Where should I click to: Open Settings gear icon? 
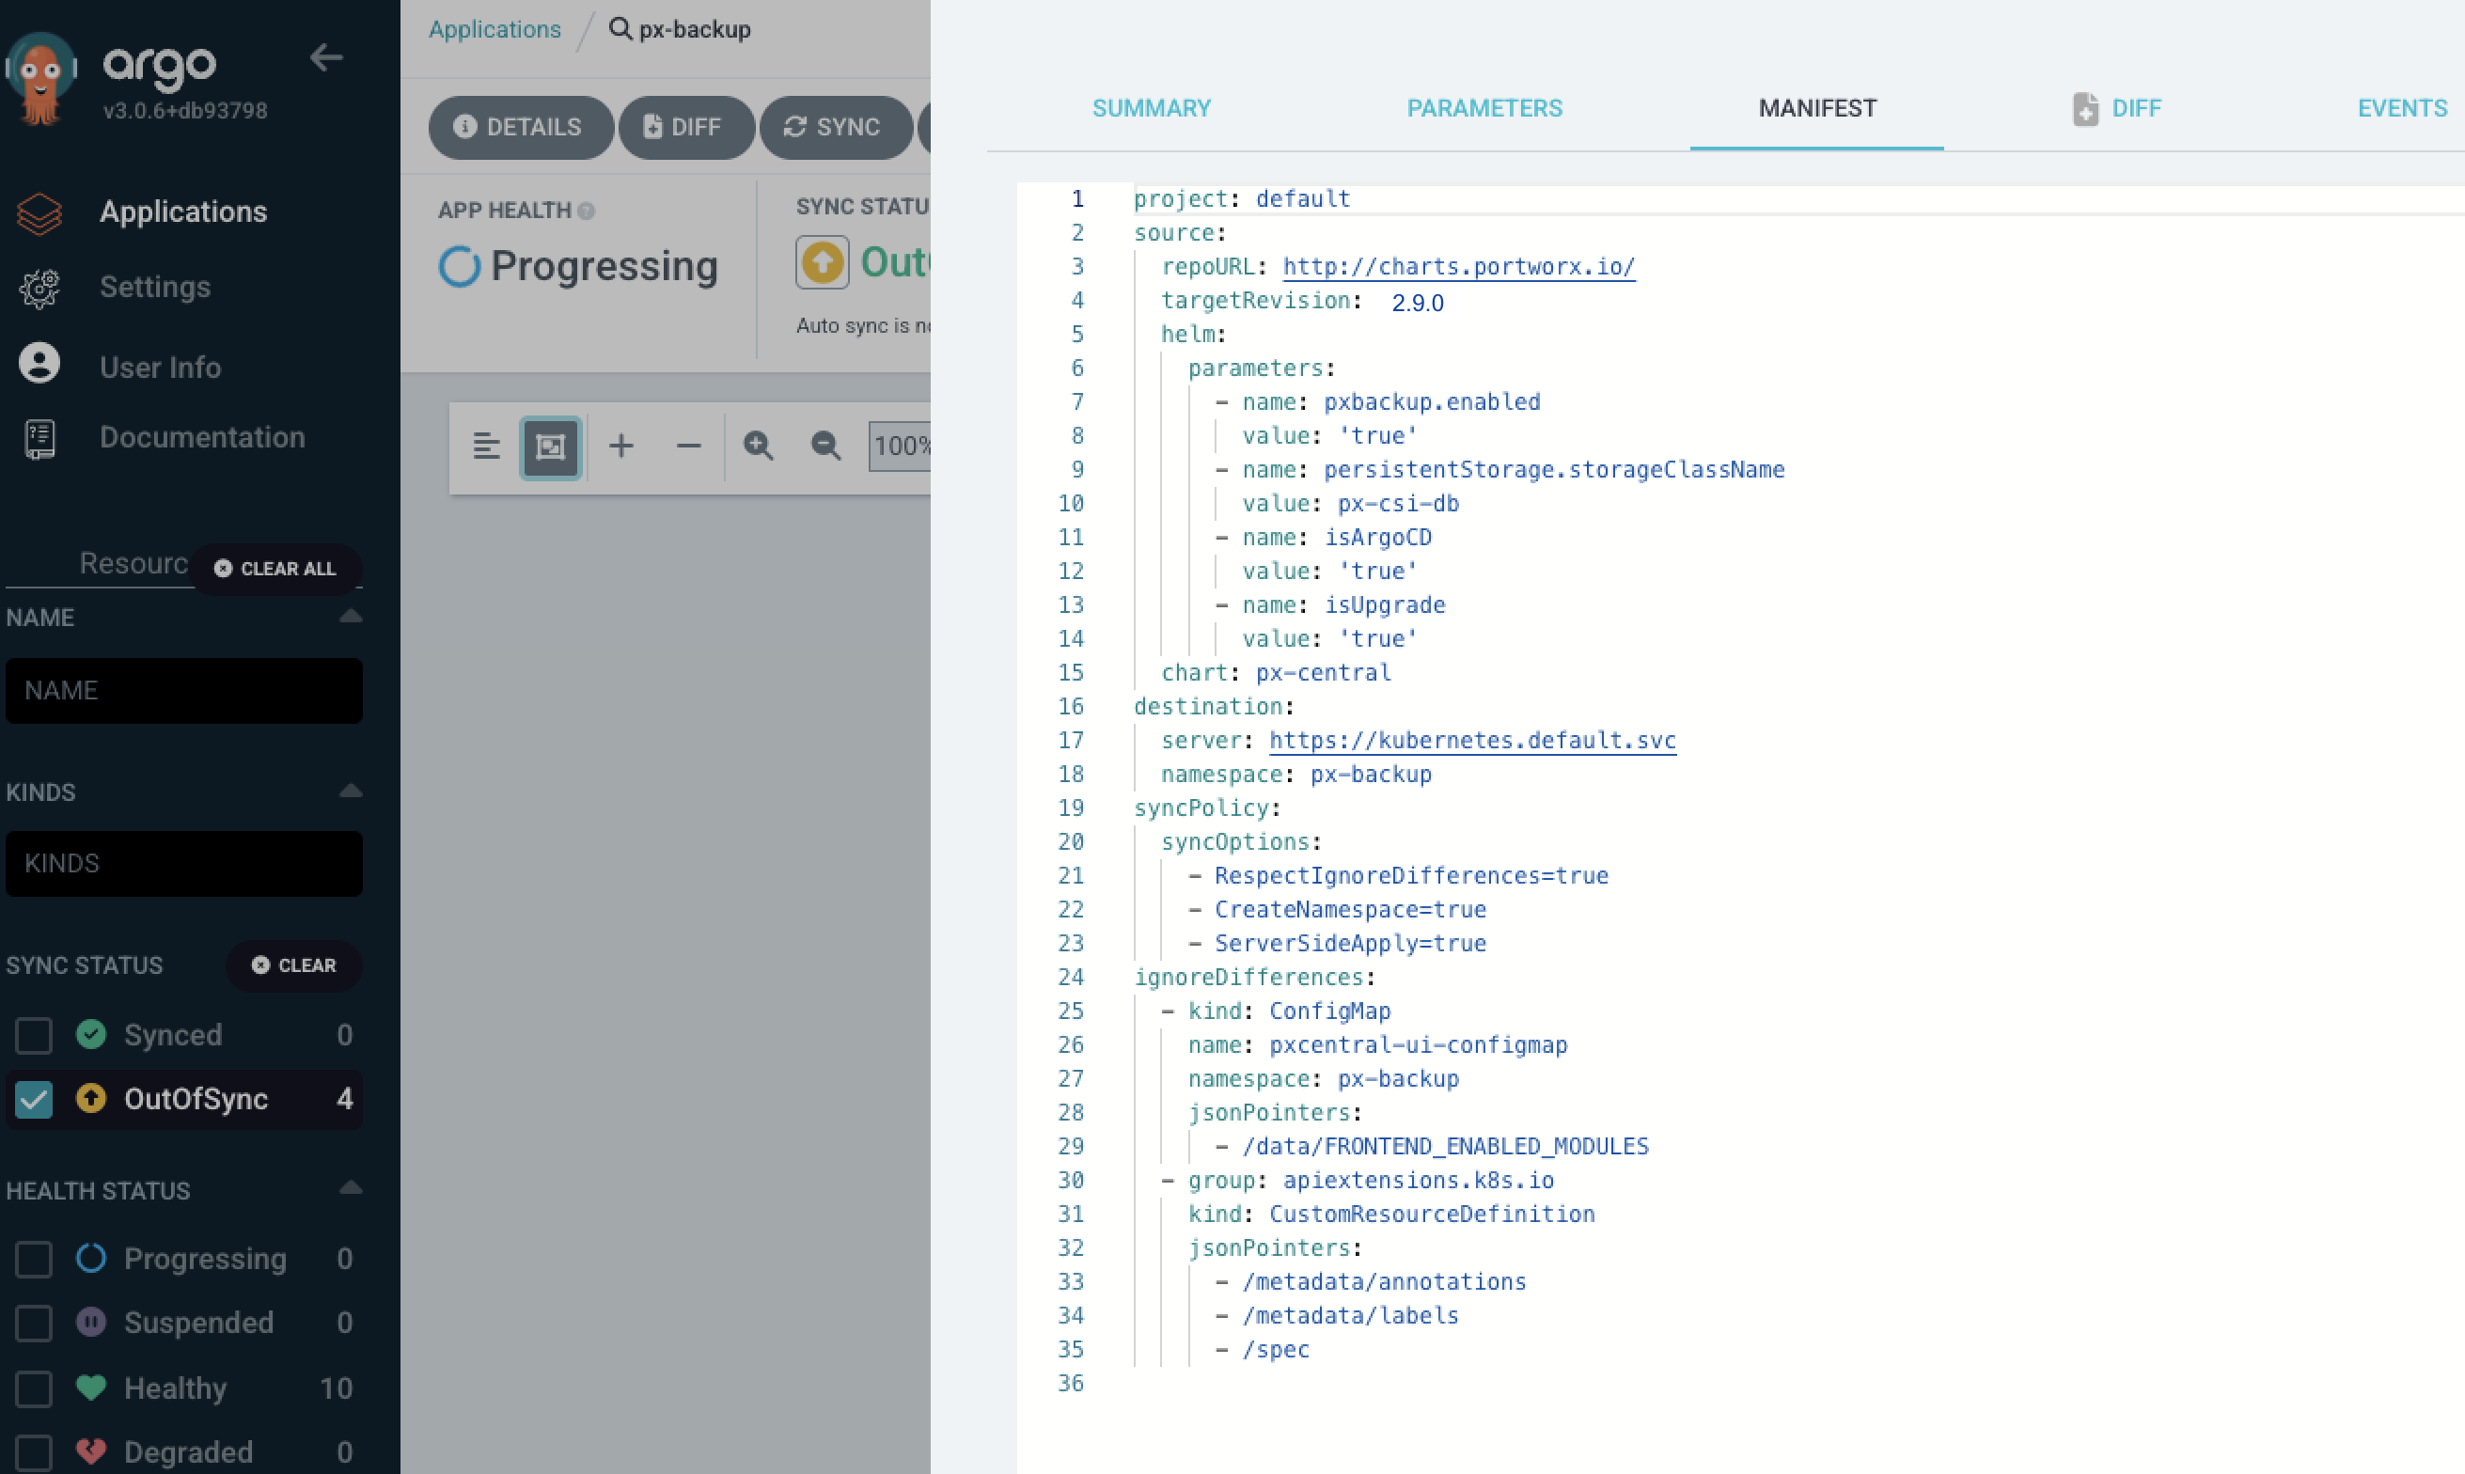coord(39,288)
